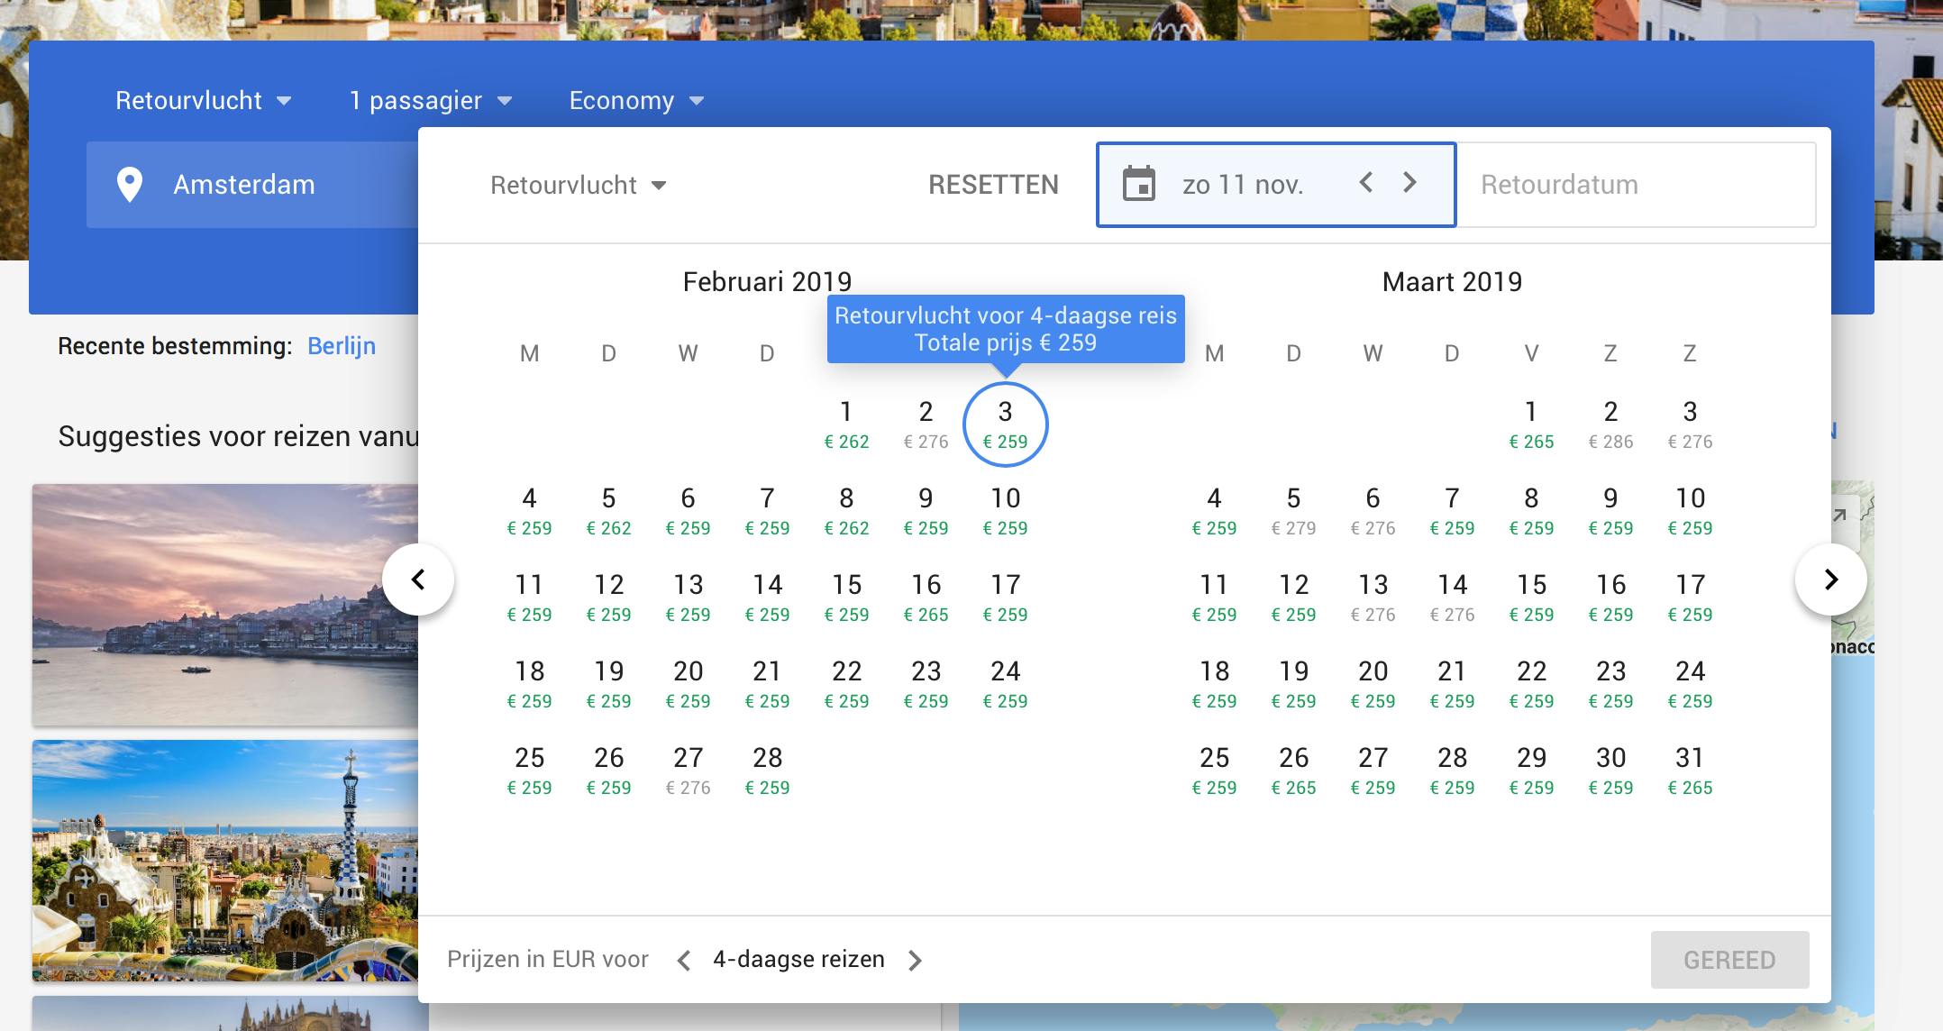The height and width of the screenshot is (1031, 1943).
Task: Show next months with right round arrow
Action: 1830,579
